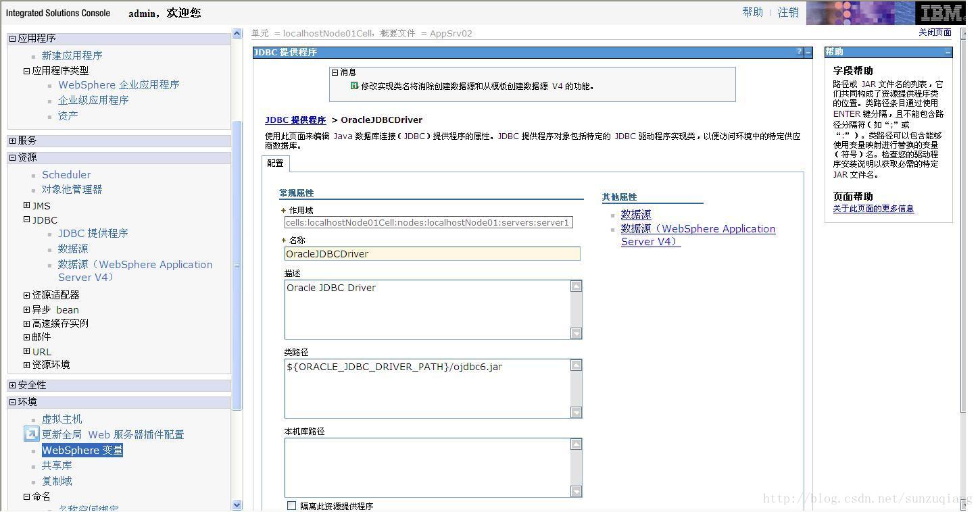Click into the 描述 text area

click(427, 309)
